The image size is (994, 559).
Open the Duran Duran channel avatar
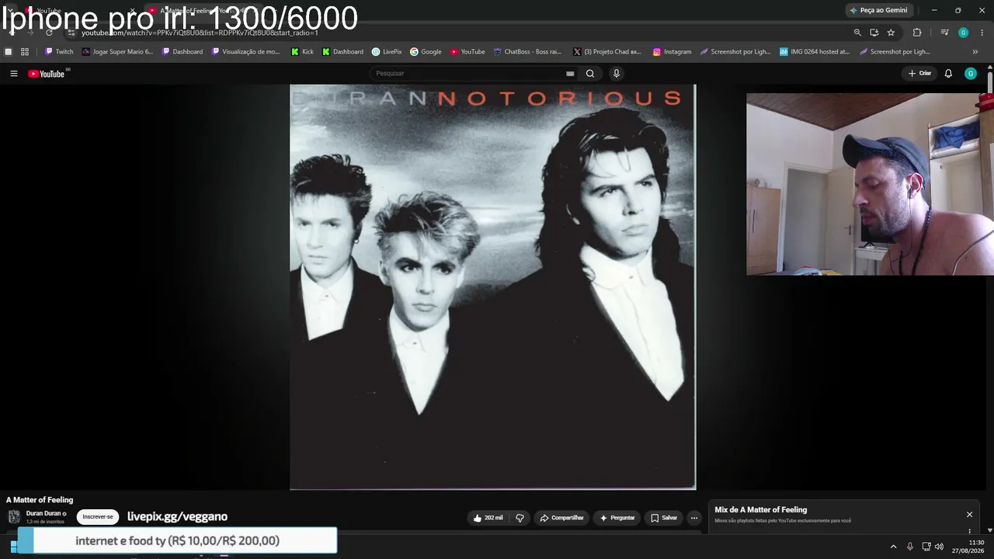pos(14,517)
